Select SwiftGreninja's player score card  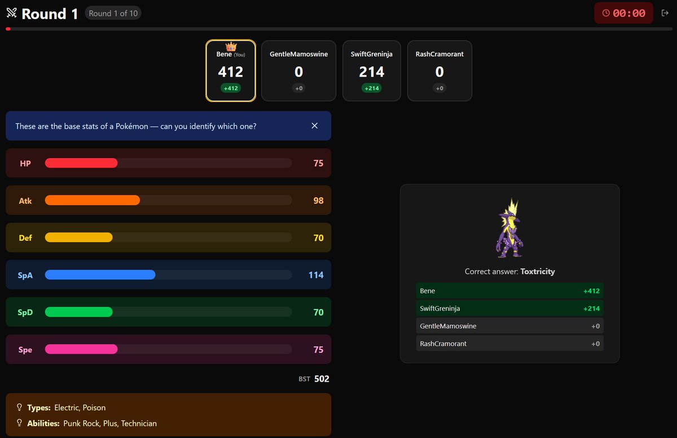[371, 70]
